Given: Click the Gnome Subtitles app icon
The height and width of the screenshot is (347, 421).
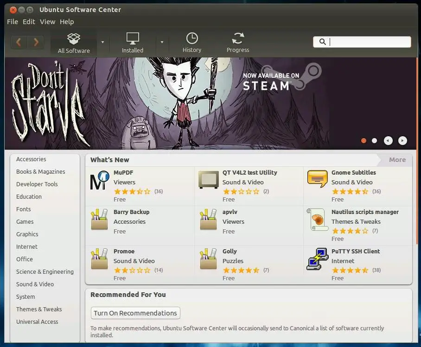Looking at the screenshot, I should (x=318, y=179).
